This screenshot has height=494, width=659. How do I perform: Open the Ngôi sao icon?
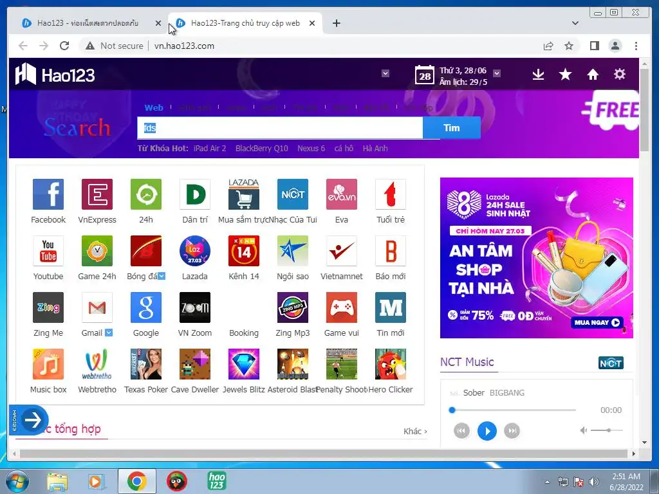coord(293,251)
